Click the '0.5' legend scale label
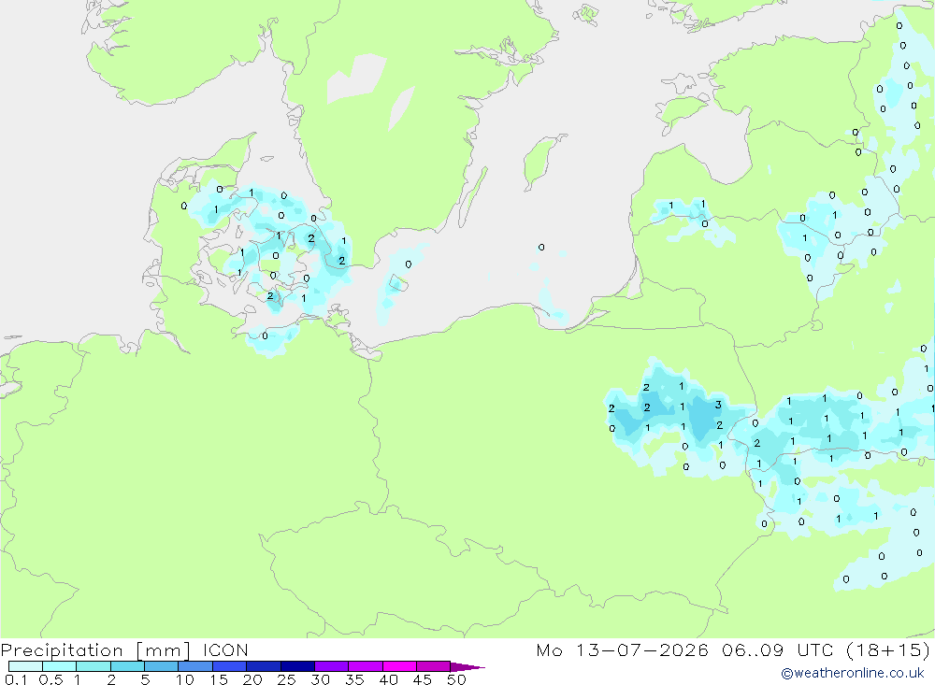 50,679
